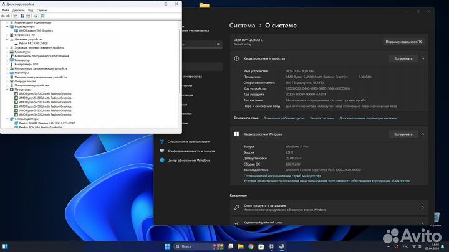
Task: Click the scan for hardware changes monitor icon
Action: click(42, 16)
